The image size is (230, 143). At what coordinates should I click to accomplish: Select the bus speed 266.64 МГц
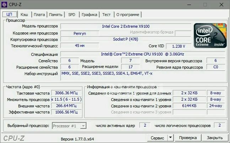[66, 106]
